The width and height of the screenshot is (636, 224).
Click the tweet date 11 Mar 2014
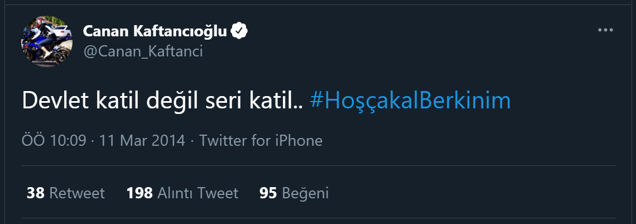click(x=142, y=140)
